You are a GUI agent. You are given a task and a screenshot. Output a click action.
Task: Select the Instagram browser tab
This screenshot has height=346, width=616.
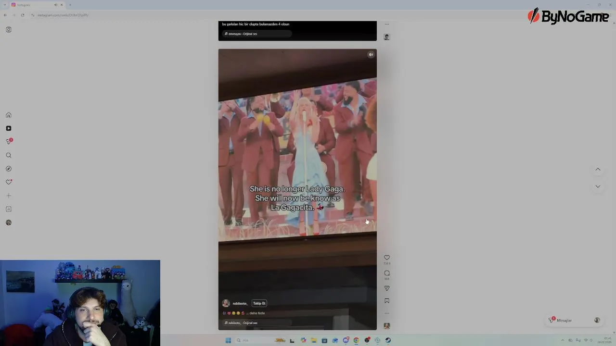point(37,5)
